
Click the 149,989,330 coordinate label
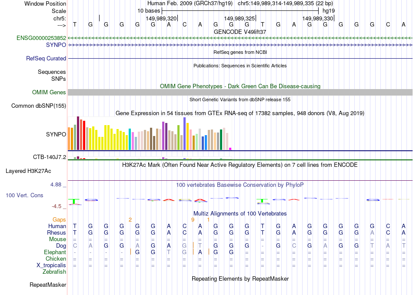click(317, 18)
